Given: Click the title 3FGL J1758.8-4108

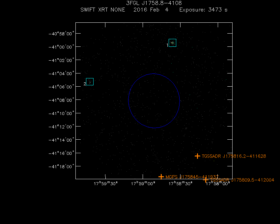Looking at the screenshot, I should tap(154, 3).
